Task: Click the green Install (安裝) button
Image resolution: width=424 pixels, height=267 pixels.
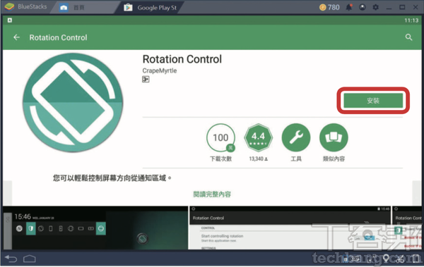Action: click(373, 101)
